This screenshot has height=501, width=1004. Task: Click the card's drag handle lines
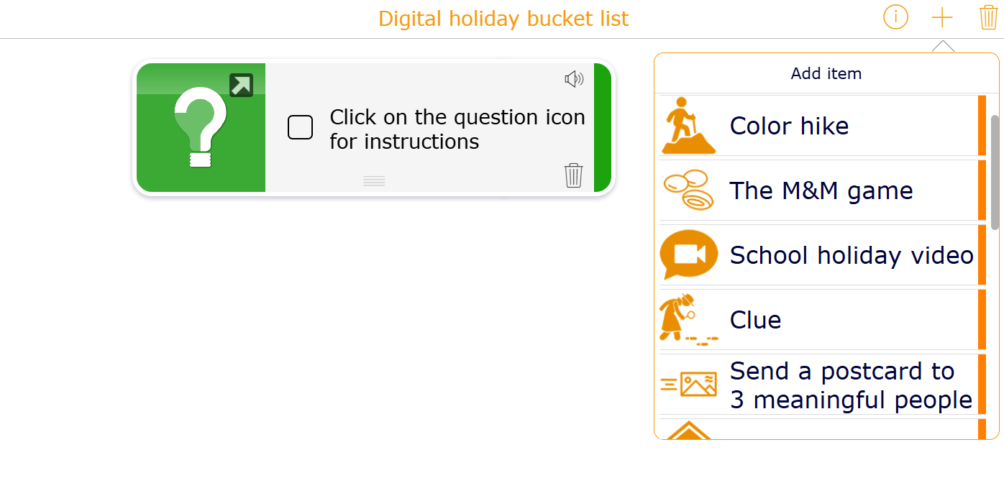click(x=374, y=181)
